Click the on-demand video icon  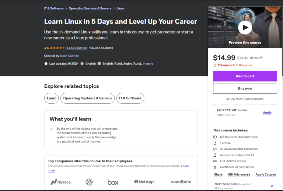tap(215, 137)
